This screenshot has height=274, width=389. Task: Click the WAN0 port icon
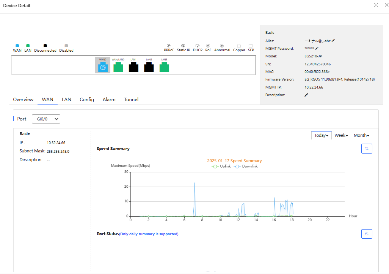click(102, 67)
